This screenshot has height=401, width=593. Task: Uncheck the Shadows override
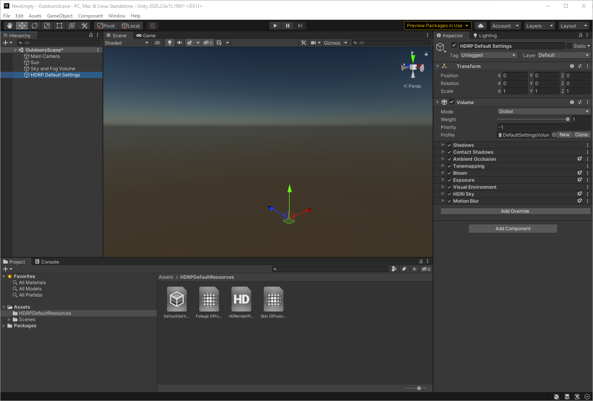[449, 145]
